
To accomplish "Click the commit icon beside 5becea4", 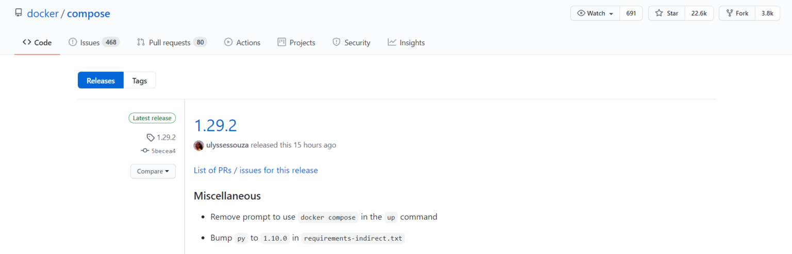I will 145,151.
